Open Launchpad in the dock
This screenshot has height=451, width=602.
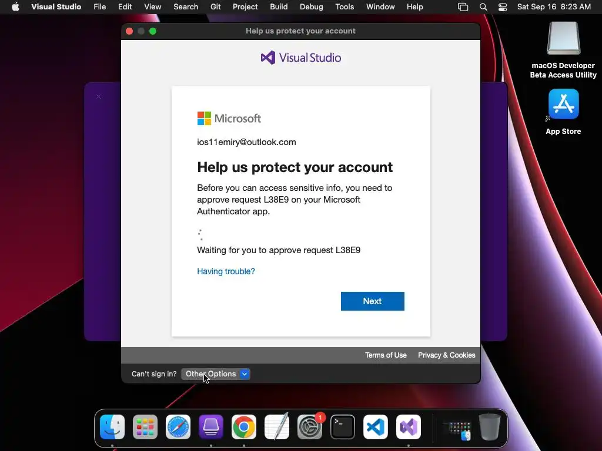pos(145,427)
